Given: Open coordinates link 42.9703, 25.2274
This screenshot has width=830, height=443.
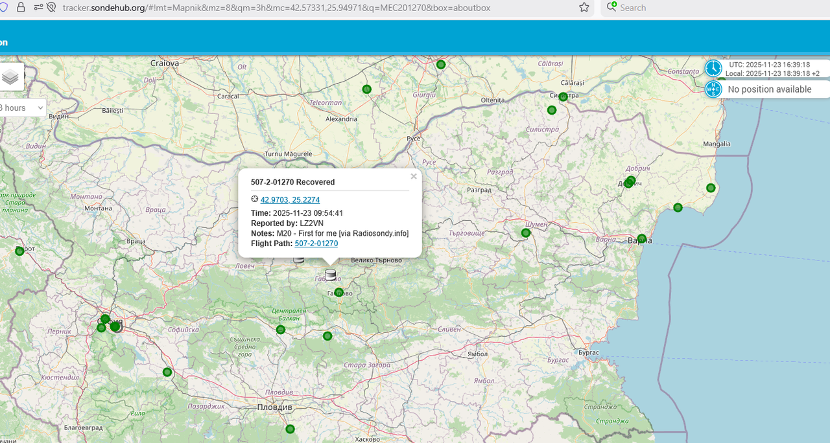Looking at the screenshot, I should point(290,199).
